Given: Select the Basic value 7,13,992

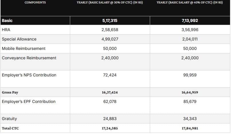Looking at the screenshot, I should tap(190, 21).
